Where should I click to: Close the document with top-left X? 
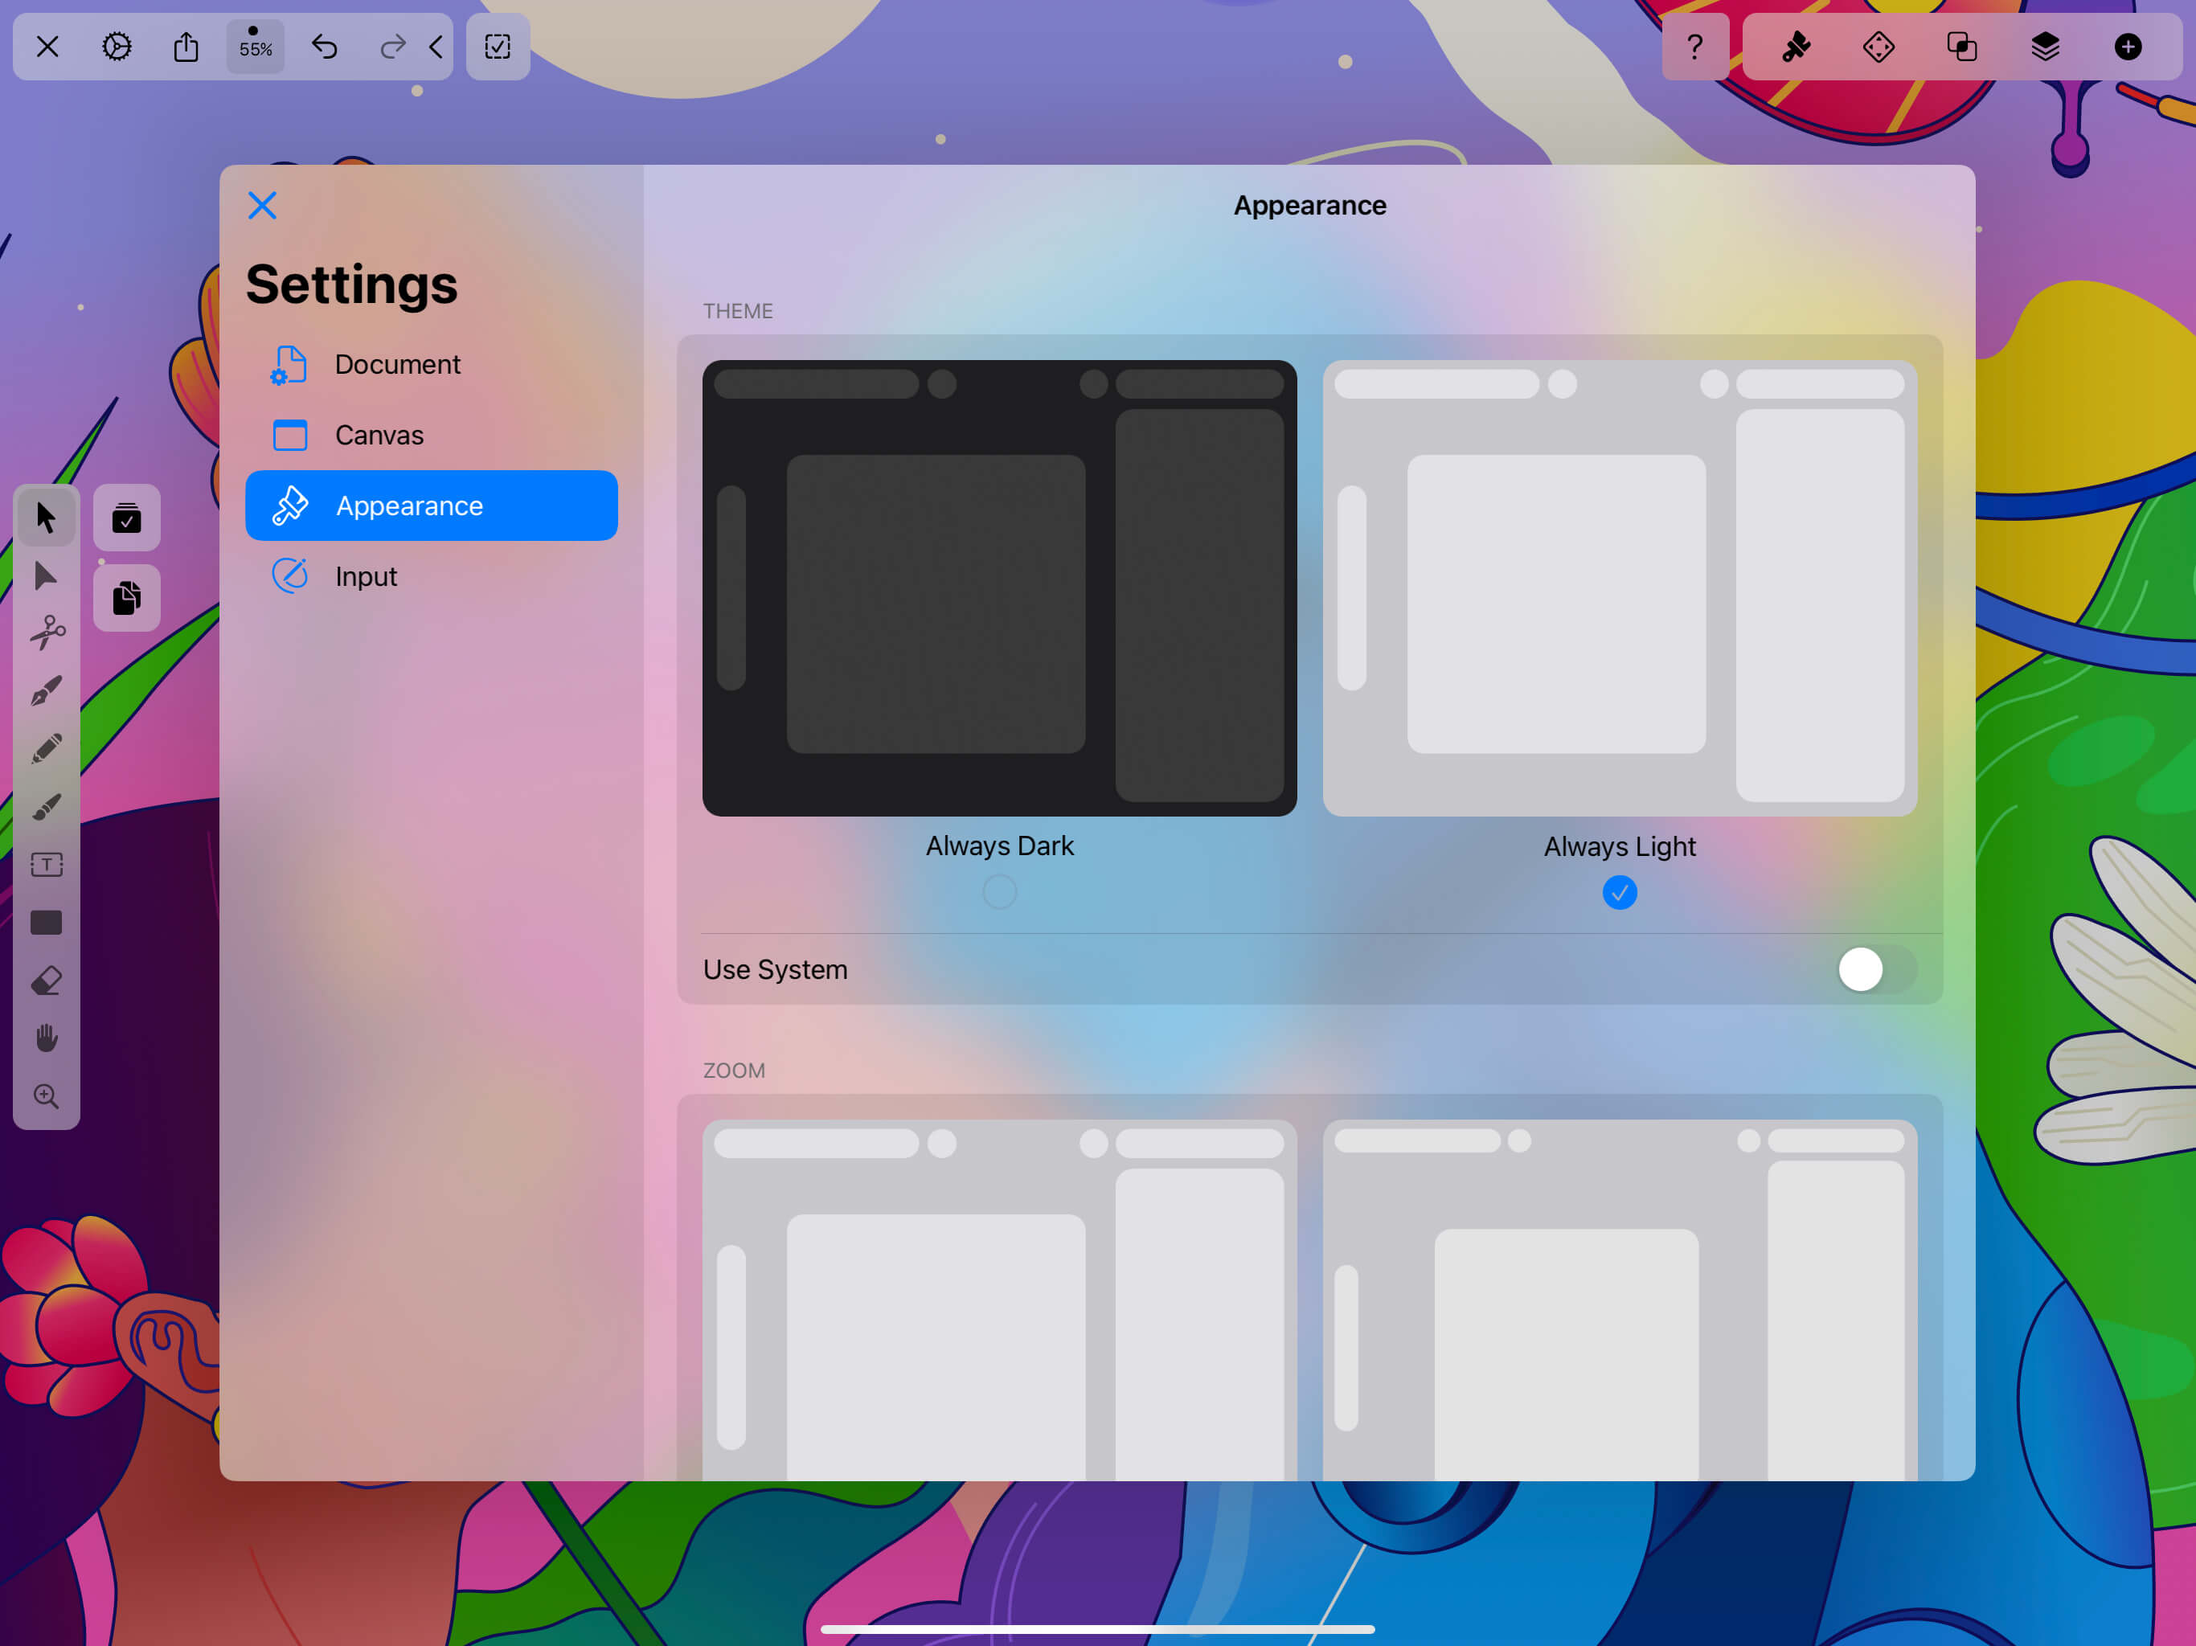(x=47, y=47)
